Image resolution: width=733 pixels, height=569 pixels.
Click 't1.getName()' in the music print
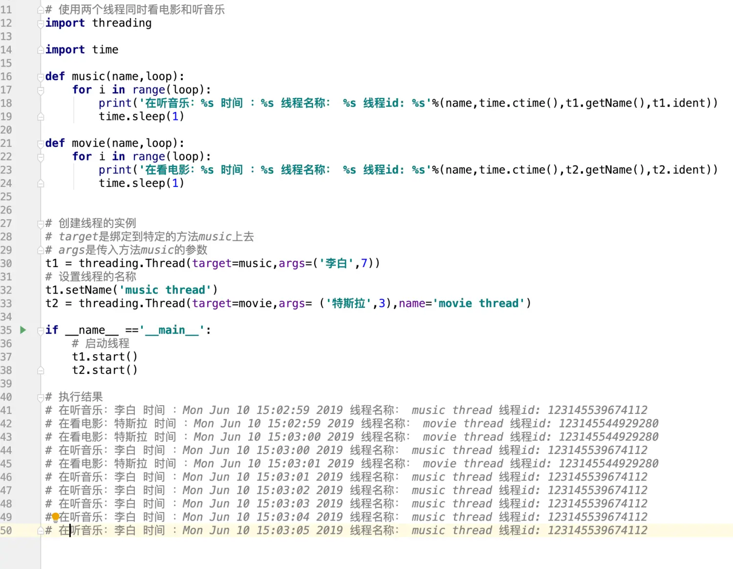pos(605,103)
